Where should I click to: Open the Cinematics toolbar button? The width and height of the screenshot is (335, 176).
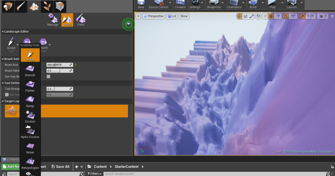coord(234,5)
